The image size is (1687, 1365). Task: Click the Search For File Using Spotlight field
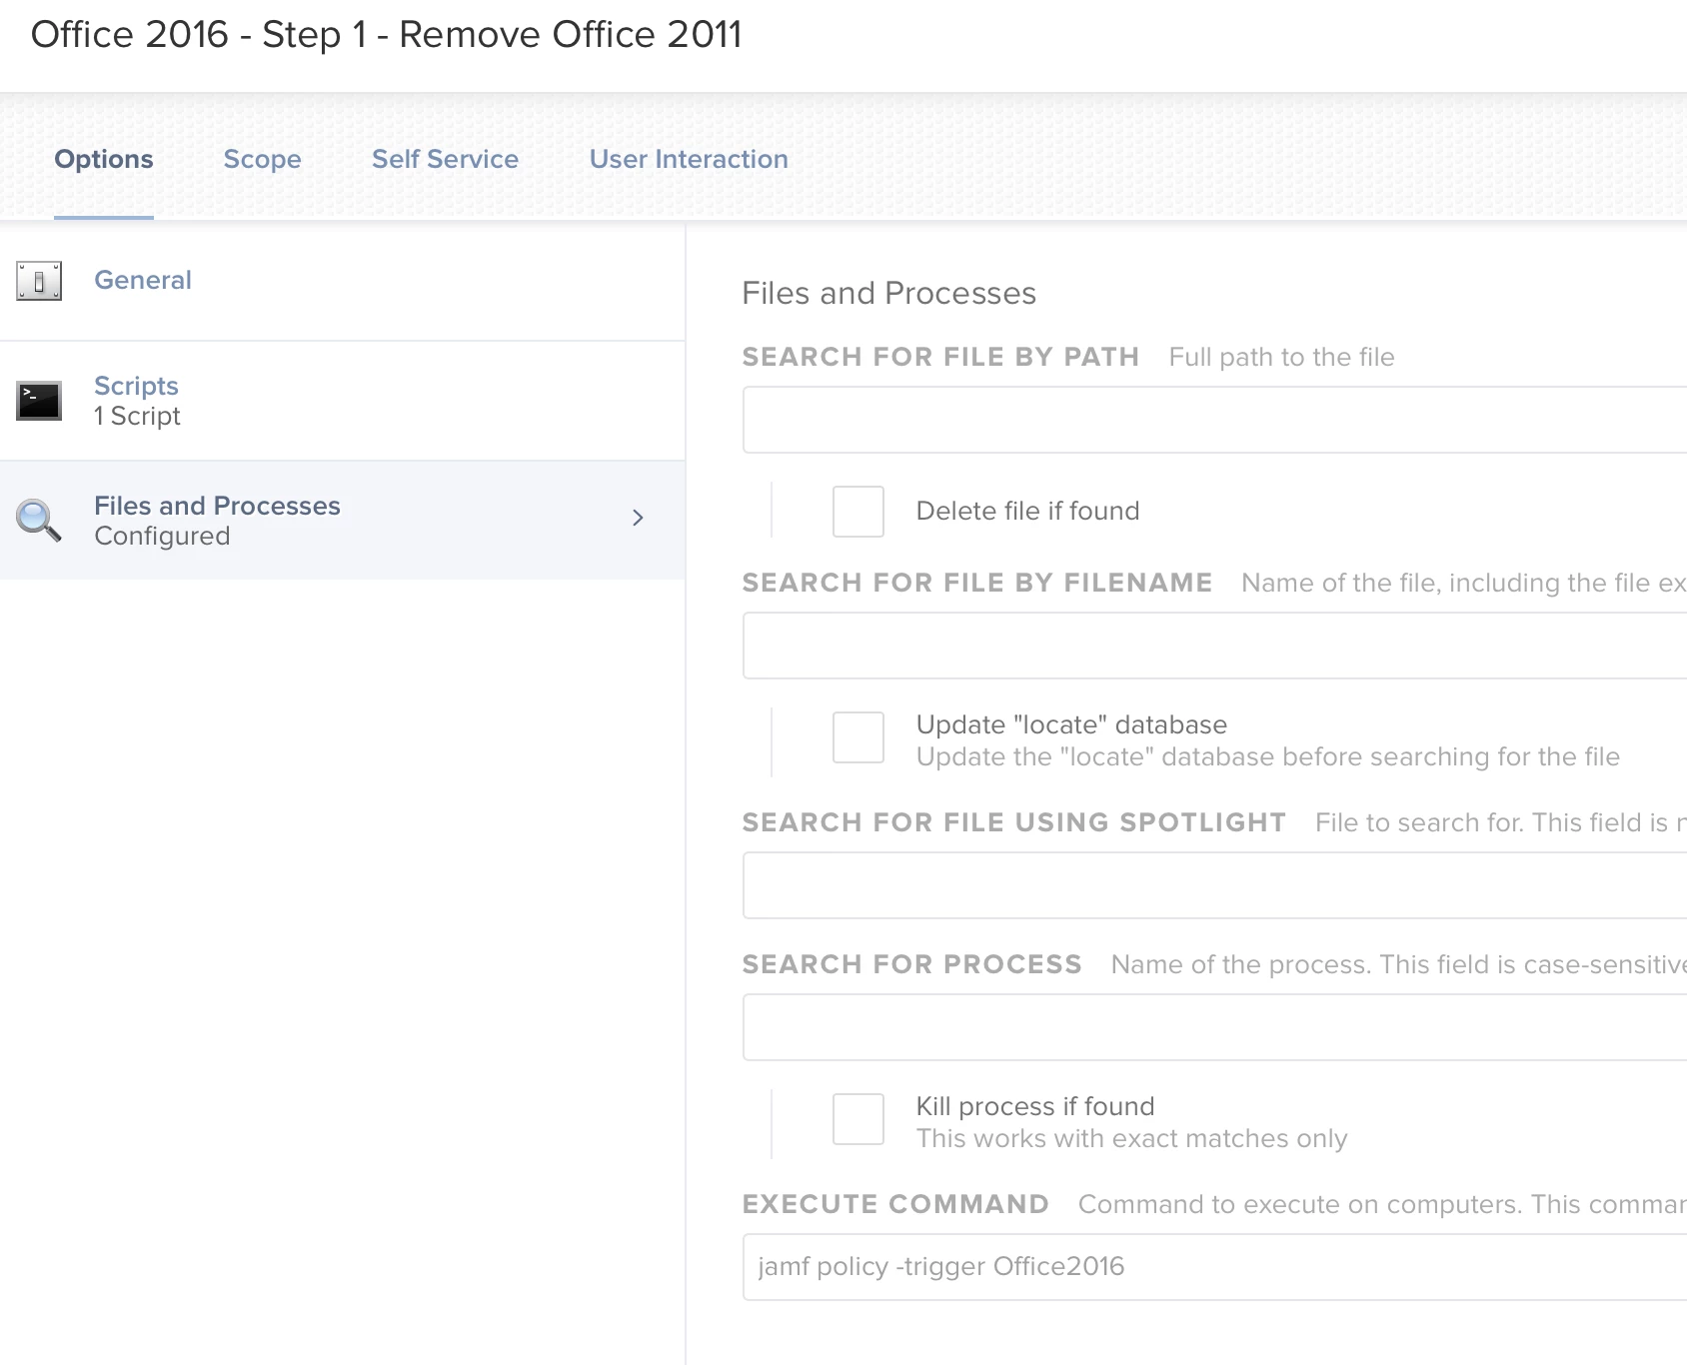point(1214,885)
